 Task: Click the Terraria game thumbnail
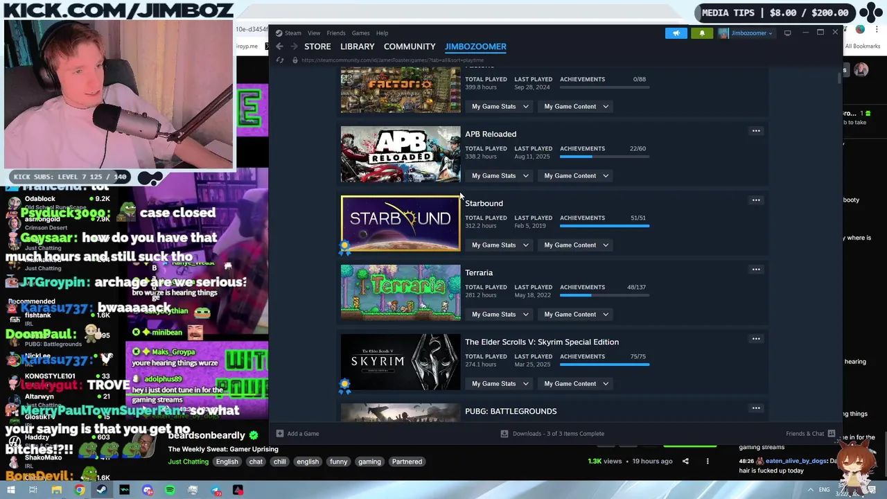coord(401,292)
